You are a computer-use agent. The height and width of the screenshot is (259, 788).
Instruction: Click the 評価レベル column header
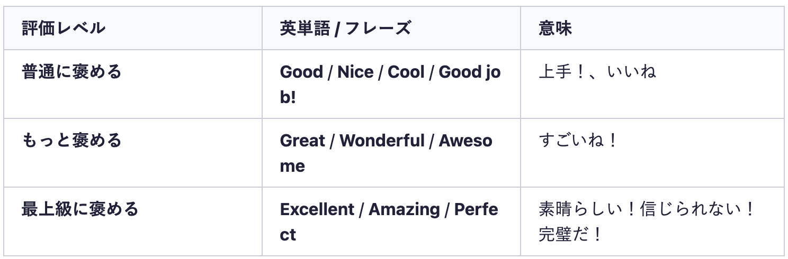(64, 28)
